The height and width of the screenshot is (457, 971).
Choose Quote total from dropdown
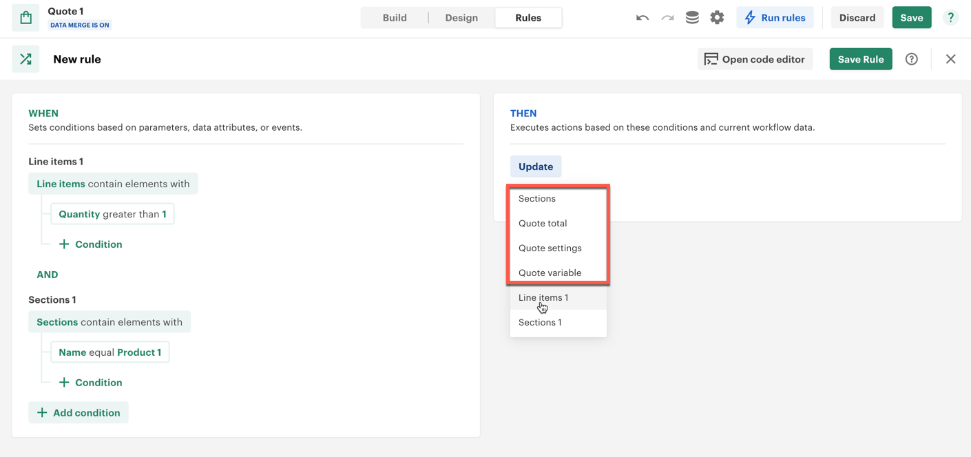pyautogui.click(x=543, y=223)
